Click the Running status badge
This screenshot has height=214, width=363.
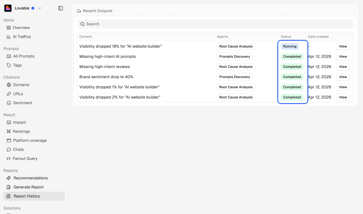coord(290,46)
